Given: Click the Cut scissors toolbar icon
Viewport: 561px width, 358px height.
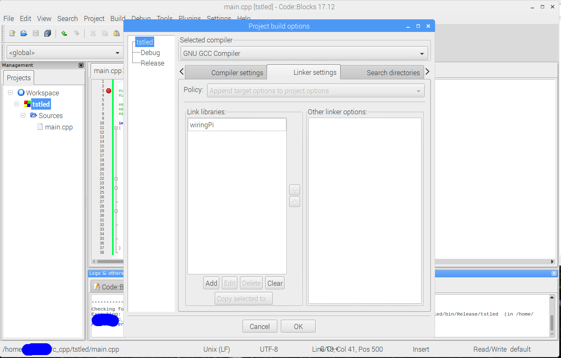Looking at the screenshot, I should [x=93, y=33].
